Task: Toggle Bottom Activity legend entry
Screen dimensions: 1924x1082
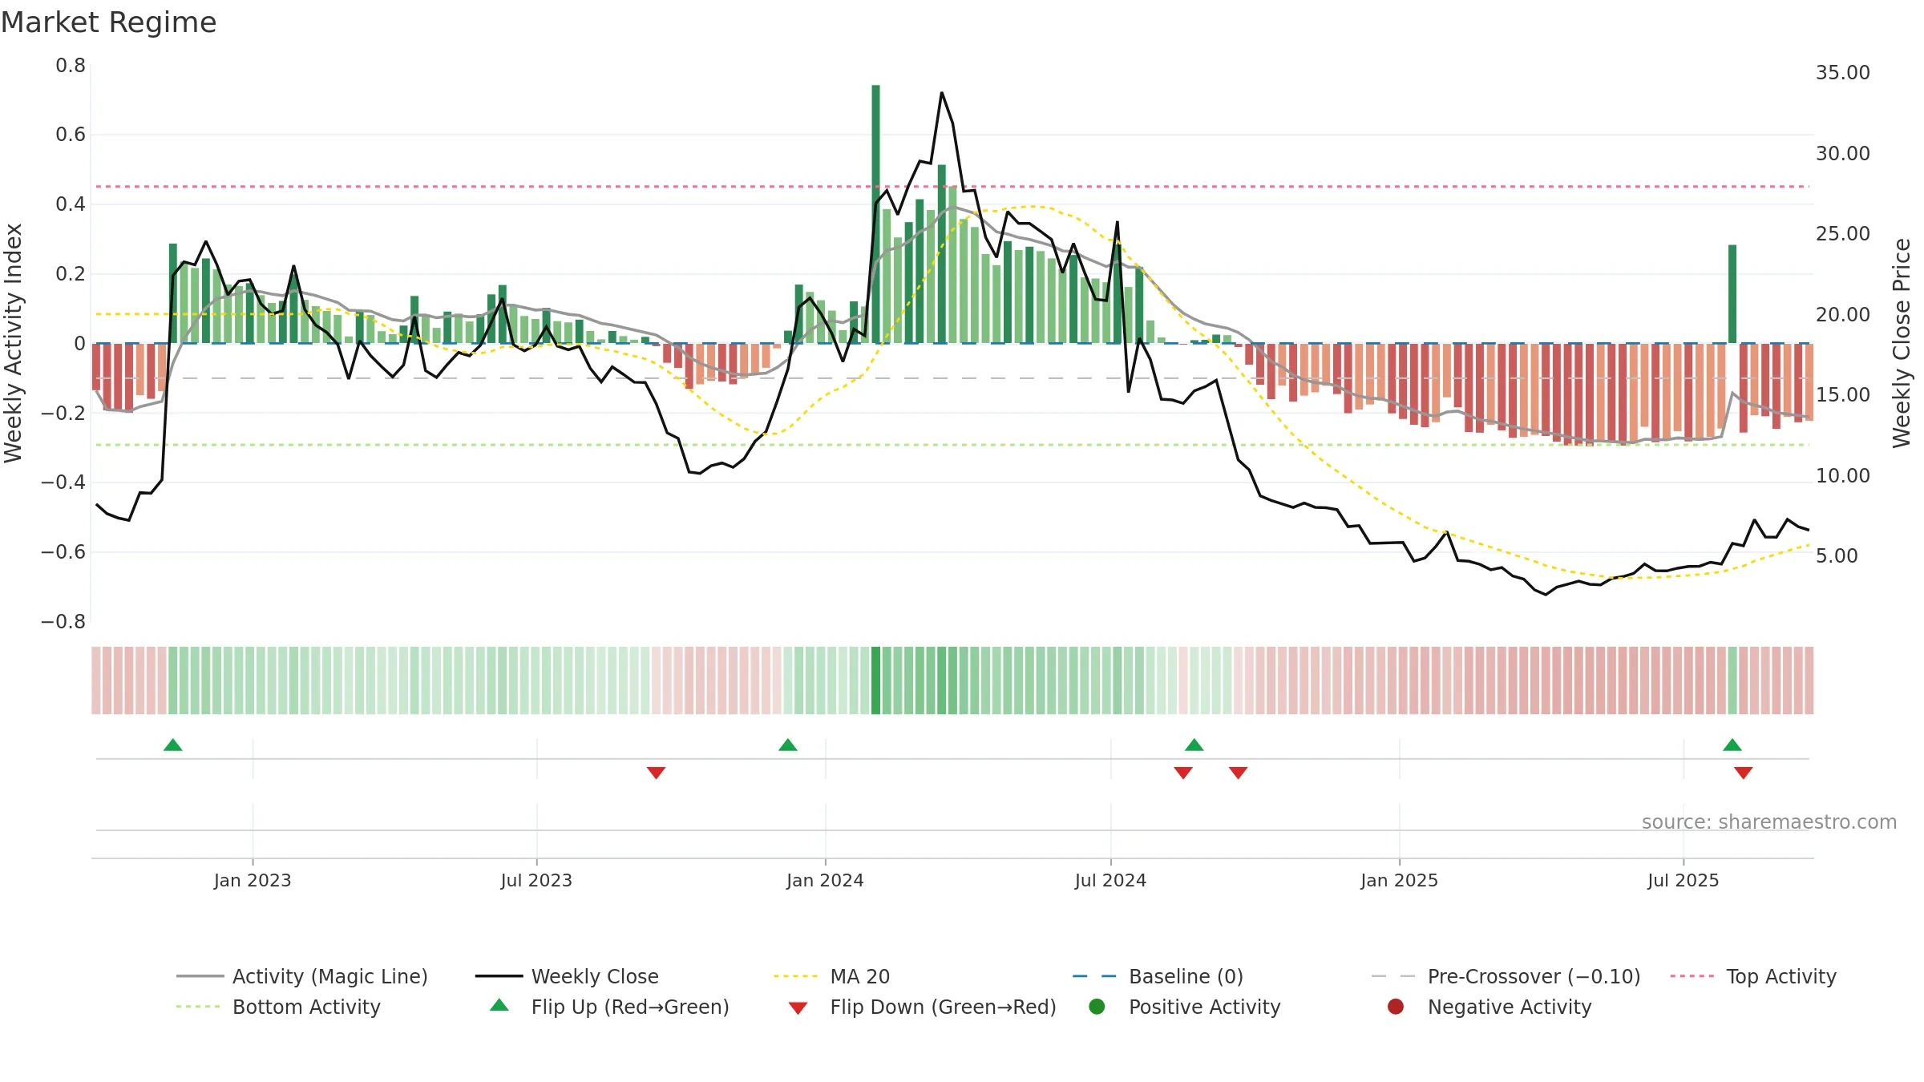Action: click(278, 1007)
